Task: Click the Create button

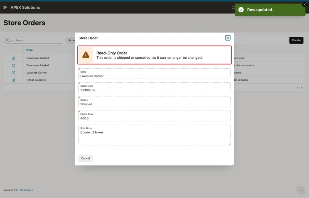Action: click(296, 40)
